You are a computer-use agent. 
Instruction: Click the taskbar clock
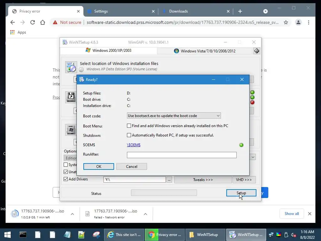[x=307, y=235]
